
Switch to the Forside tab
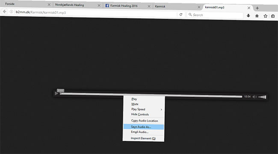tap(27, 4)
